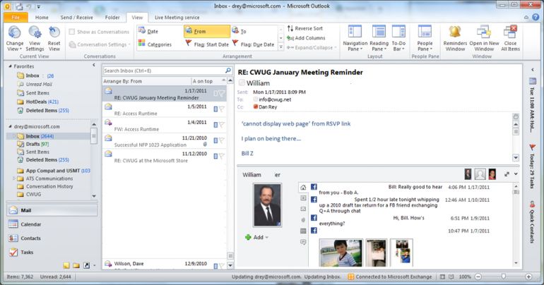The width and height of the screenshot is (544, 285).
Task: Minimize the Navigation Pane
Action: [94, 65]
